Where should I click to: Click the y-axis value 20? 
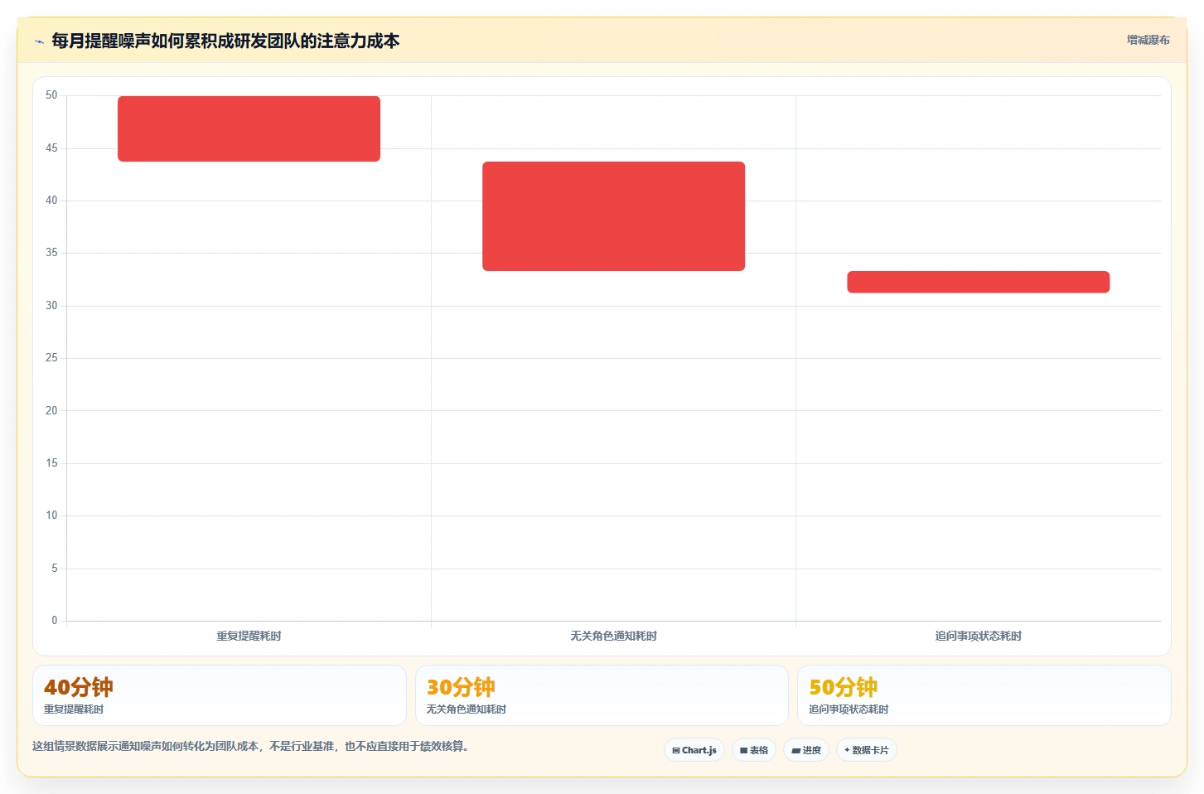51,410
